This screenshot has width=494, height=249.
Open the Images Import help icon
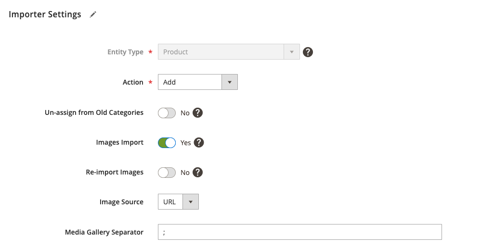pos(199,142)
